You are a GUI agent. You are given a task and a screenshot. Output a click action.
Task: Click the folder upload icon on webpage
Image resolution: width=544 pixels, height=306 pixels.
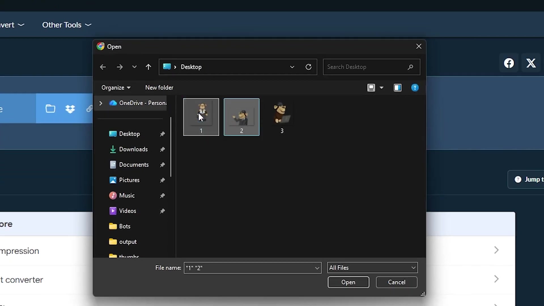pyautogui.click(x=50, y=109)
